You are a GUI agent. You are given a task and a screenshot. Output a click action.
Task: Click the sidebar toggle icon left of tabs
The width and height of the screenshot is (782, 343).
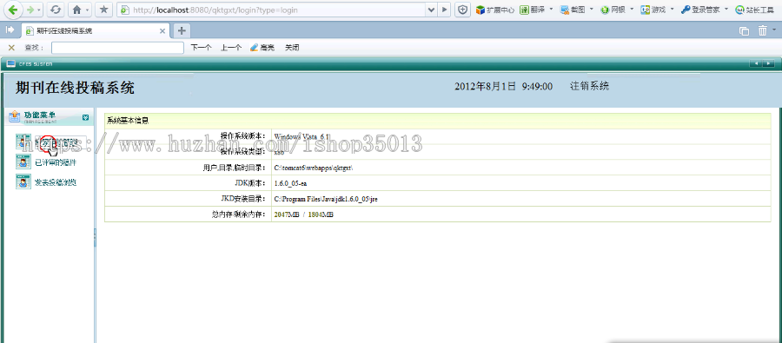tap(10, 30)
